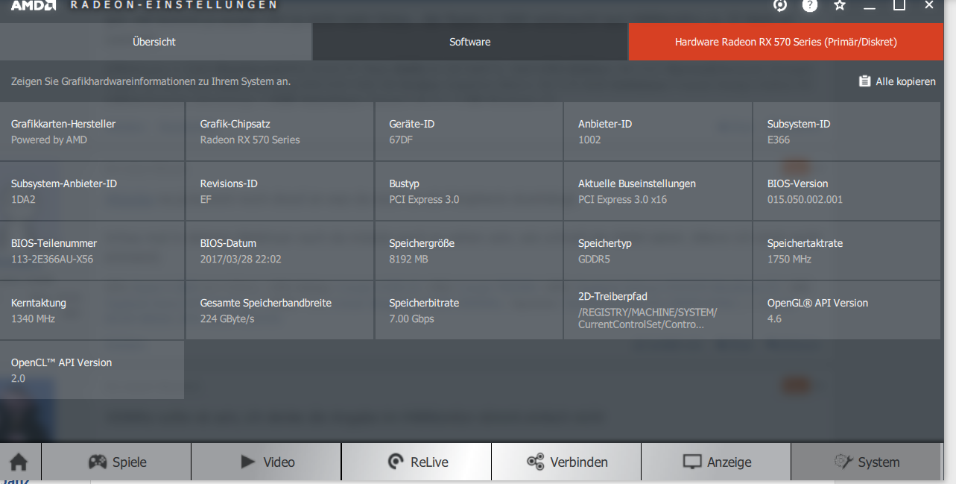Select the BIOS-Teilenummer tile
Screen dimensions: 956x484
pyautogui.click(x=92, y=251)
